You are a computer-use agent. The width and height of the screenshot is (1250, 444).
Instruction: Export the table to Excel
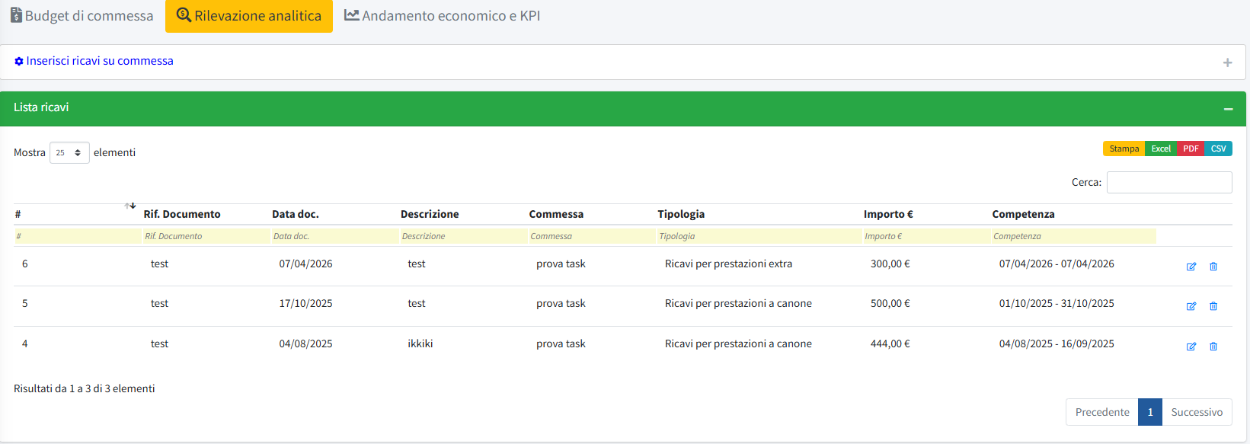[1161, 149]
